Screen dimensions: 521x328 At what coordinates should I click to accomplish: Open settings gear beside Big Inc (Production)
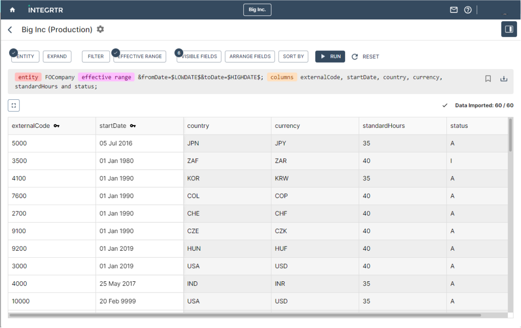(x=100, y=29)
